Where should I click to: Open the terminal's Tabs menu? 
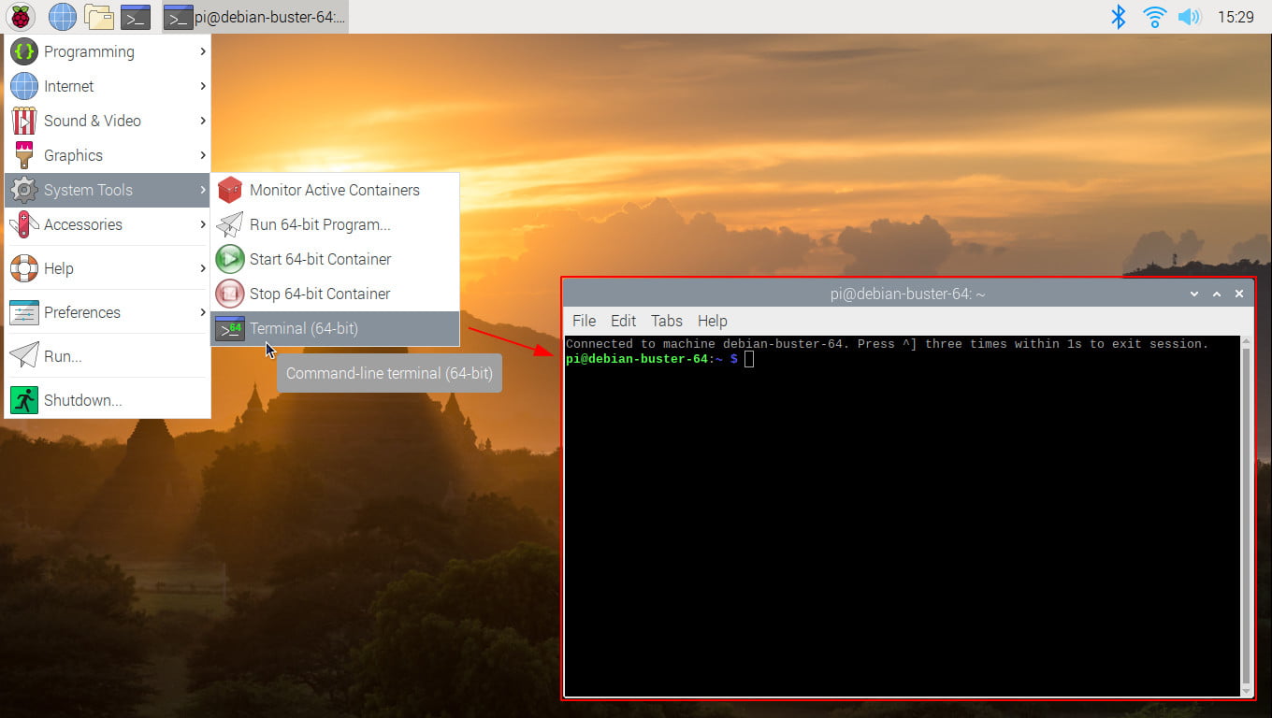pyautogui.click(x=667, y=321)
